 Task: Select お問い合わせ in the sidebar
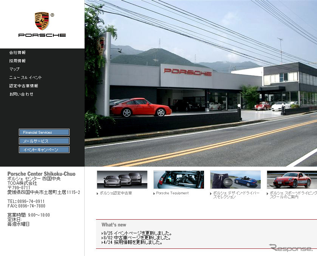click(x=22, y=94)
